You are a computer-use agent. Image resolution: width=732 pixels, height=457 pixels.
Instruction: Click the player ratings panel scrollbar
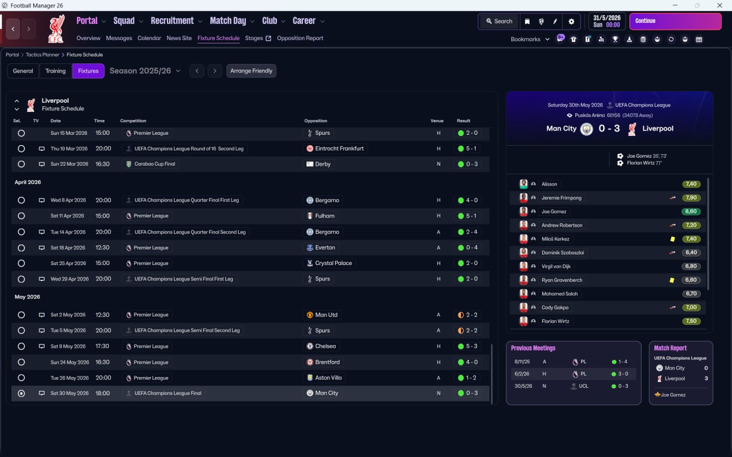(708, 234)
